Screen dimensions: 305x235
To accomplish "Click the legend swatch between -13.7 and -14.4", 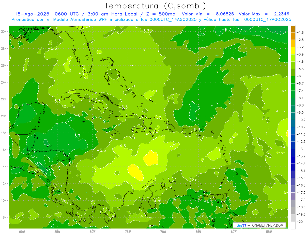I will [x=293, y=160].
